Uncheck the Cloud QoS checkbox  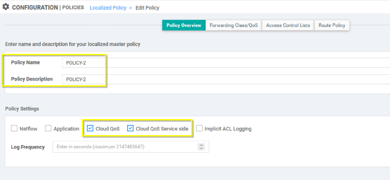tap(90, 128)
